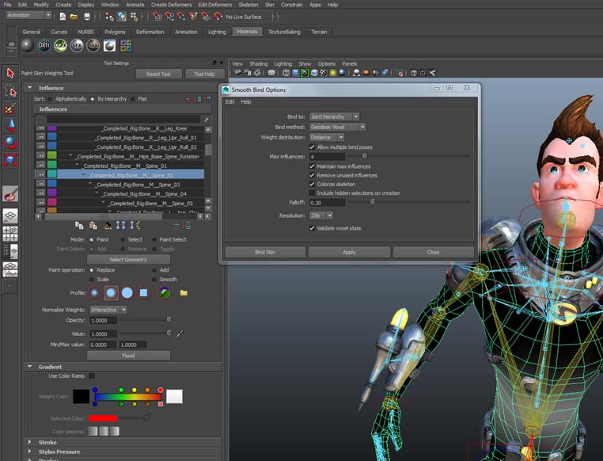The image size is (603, 461).
Task: Open the Create Deformers menu
Action: (172, 5)
